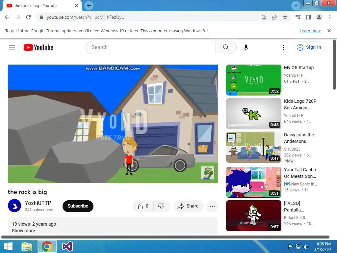Screen dimensions: 337x253
Task: Open Learn more link about Chrome updates
Action: tap(310, 31)
